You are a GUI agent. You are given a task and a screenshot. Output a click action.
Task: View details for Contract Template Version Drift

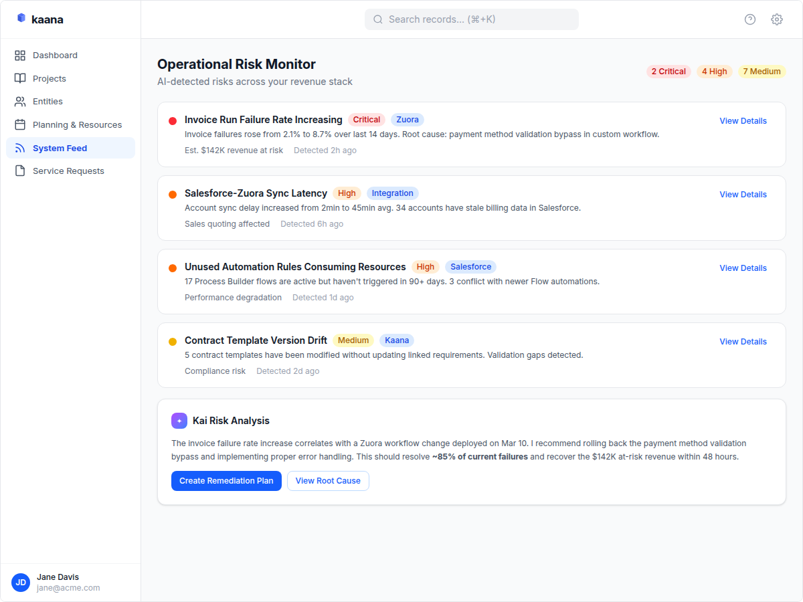[x=743, y=342]
